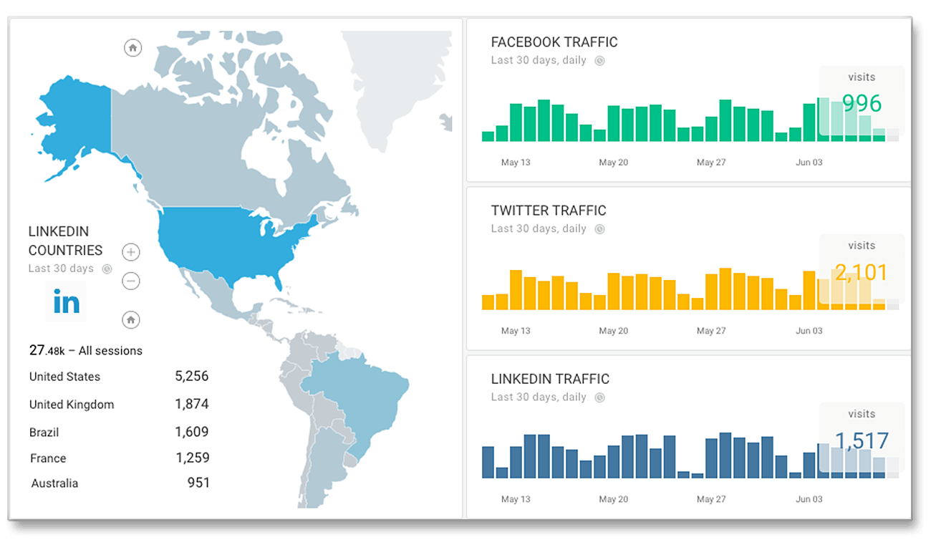931x555 pixels.
Task: Click May 20 label on Facebook chart
Action: pos(613,163)
